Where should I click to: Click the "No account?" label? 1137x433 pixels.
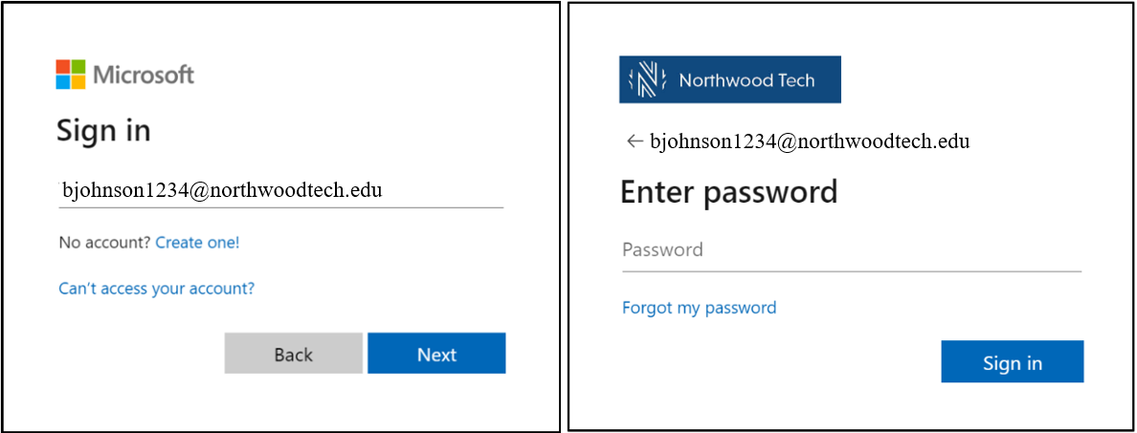click(x=104, y=243)
